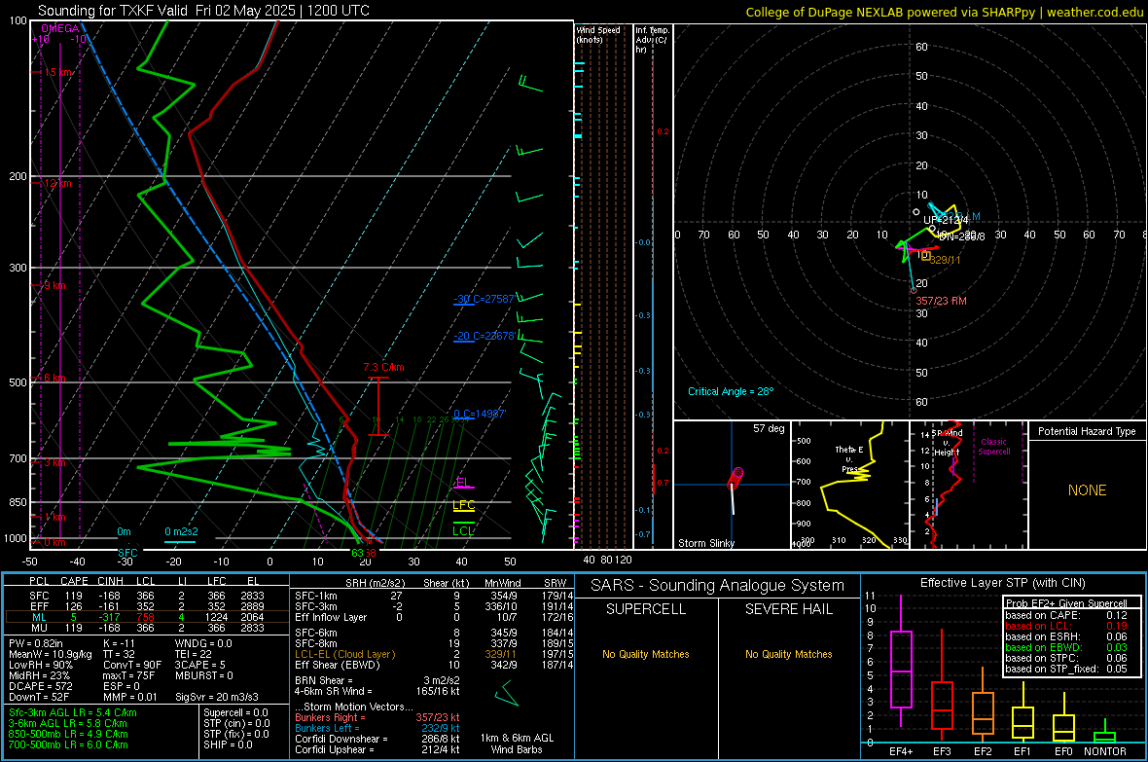
Task: Select the SFC parcel row
Action: 145,596
